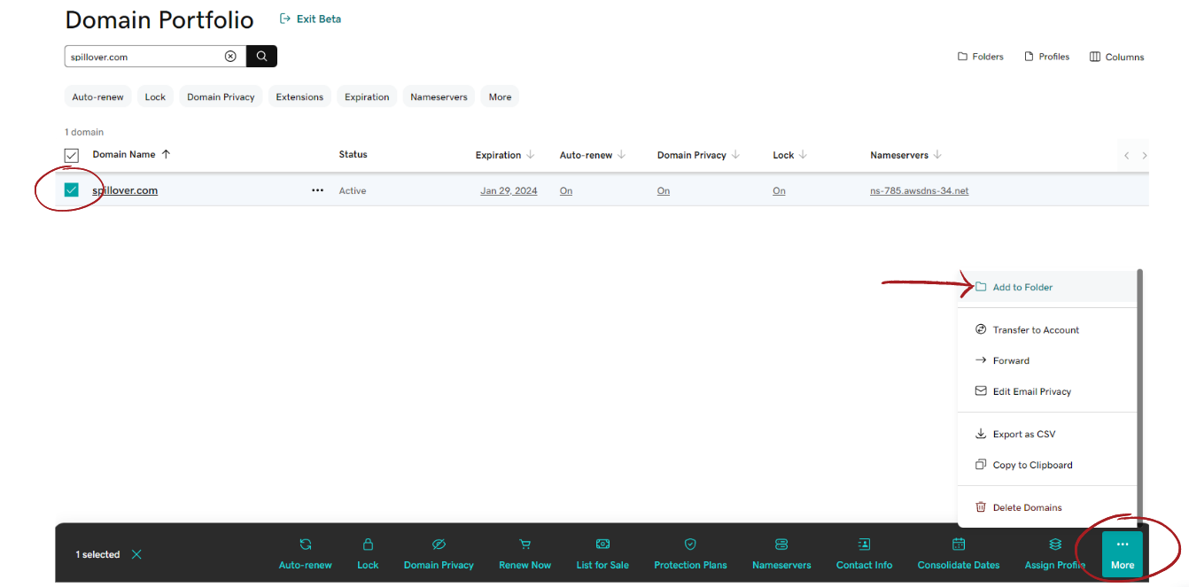Open the Domain Privacy filter chip
The height and width of the screenshot is (587, 1189).
pos(221,97)
